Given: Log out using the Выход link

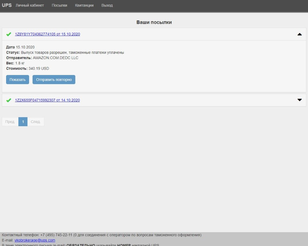Looking at the screenshot, I should point(107,6).
